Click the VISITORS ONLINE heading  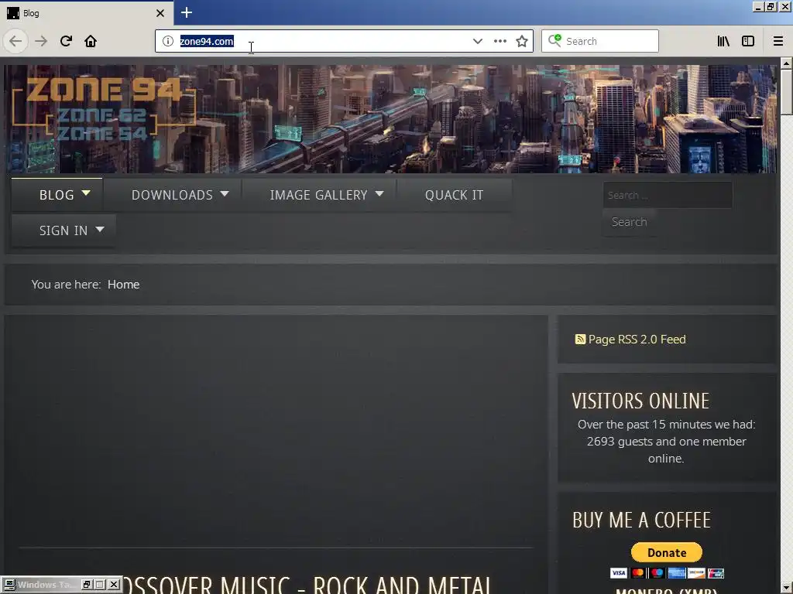pos(640,401)
